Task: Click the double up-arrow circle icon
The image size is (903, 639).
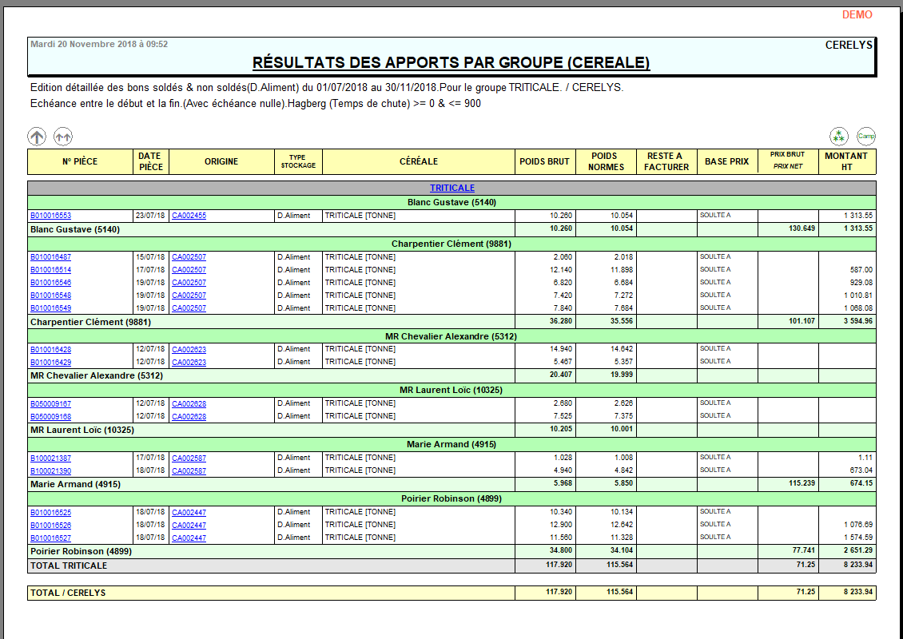Action: pos(63,137)
